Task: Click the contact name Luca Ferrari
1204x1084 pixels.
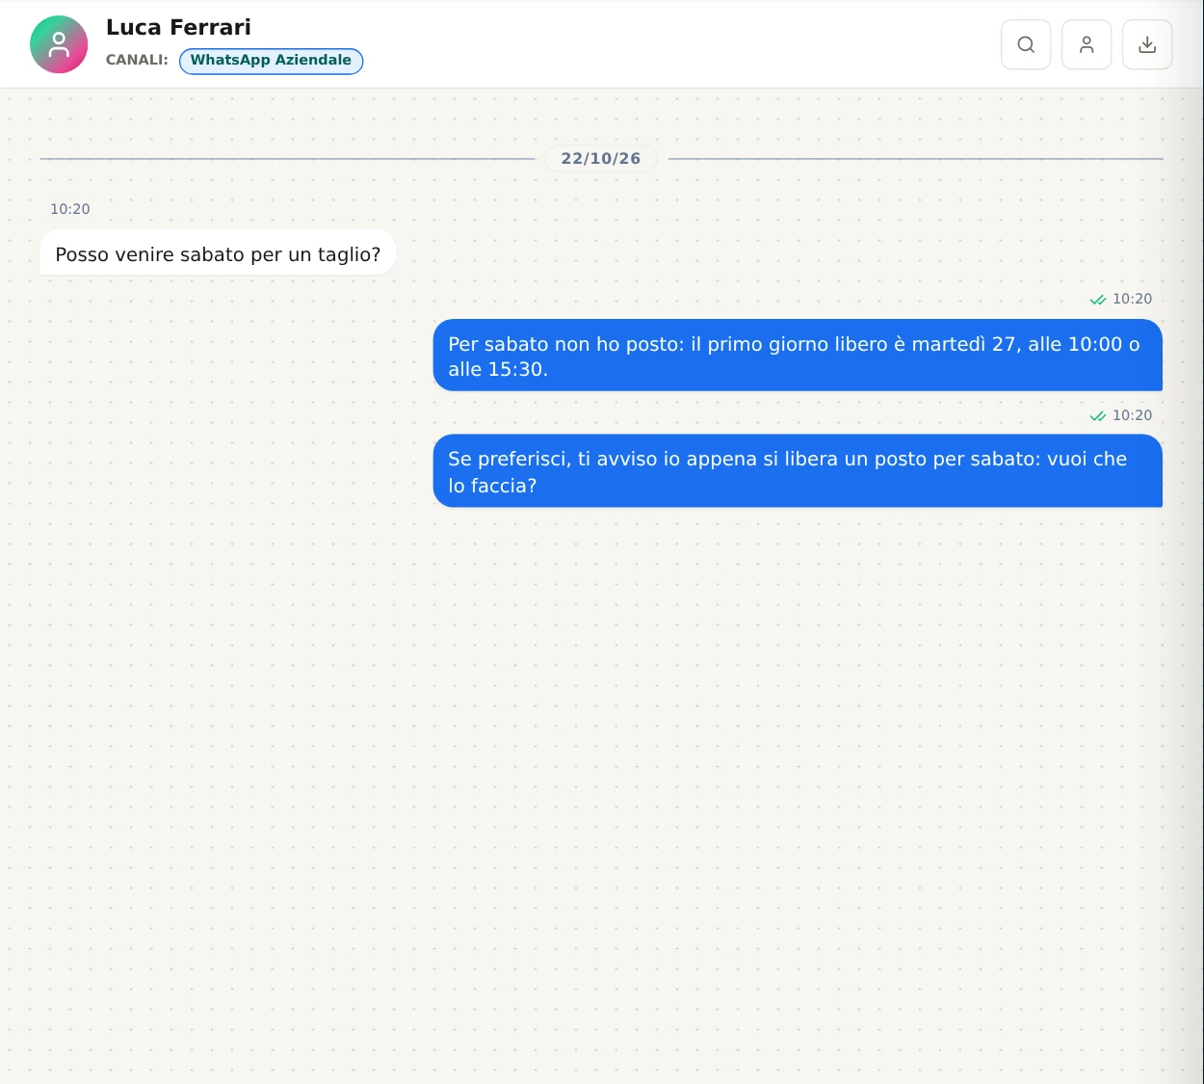Action: pyautogui.click(x=178, y=27)
